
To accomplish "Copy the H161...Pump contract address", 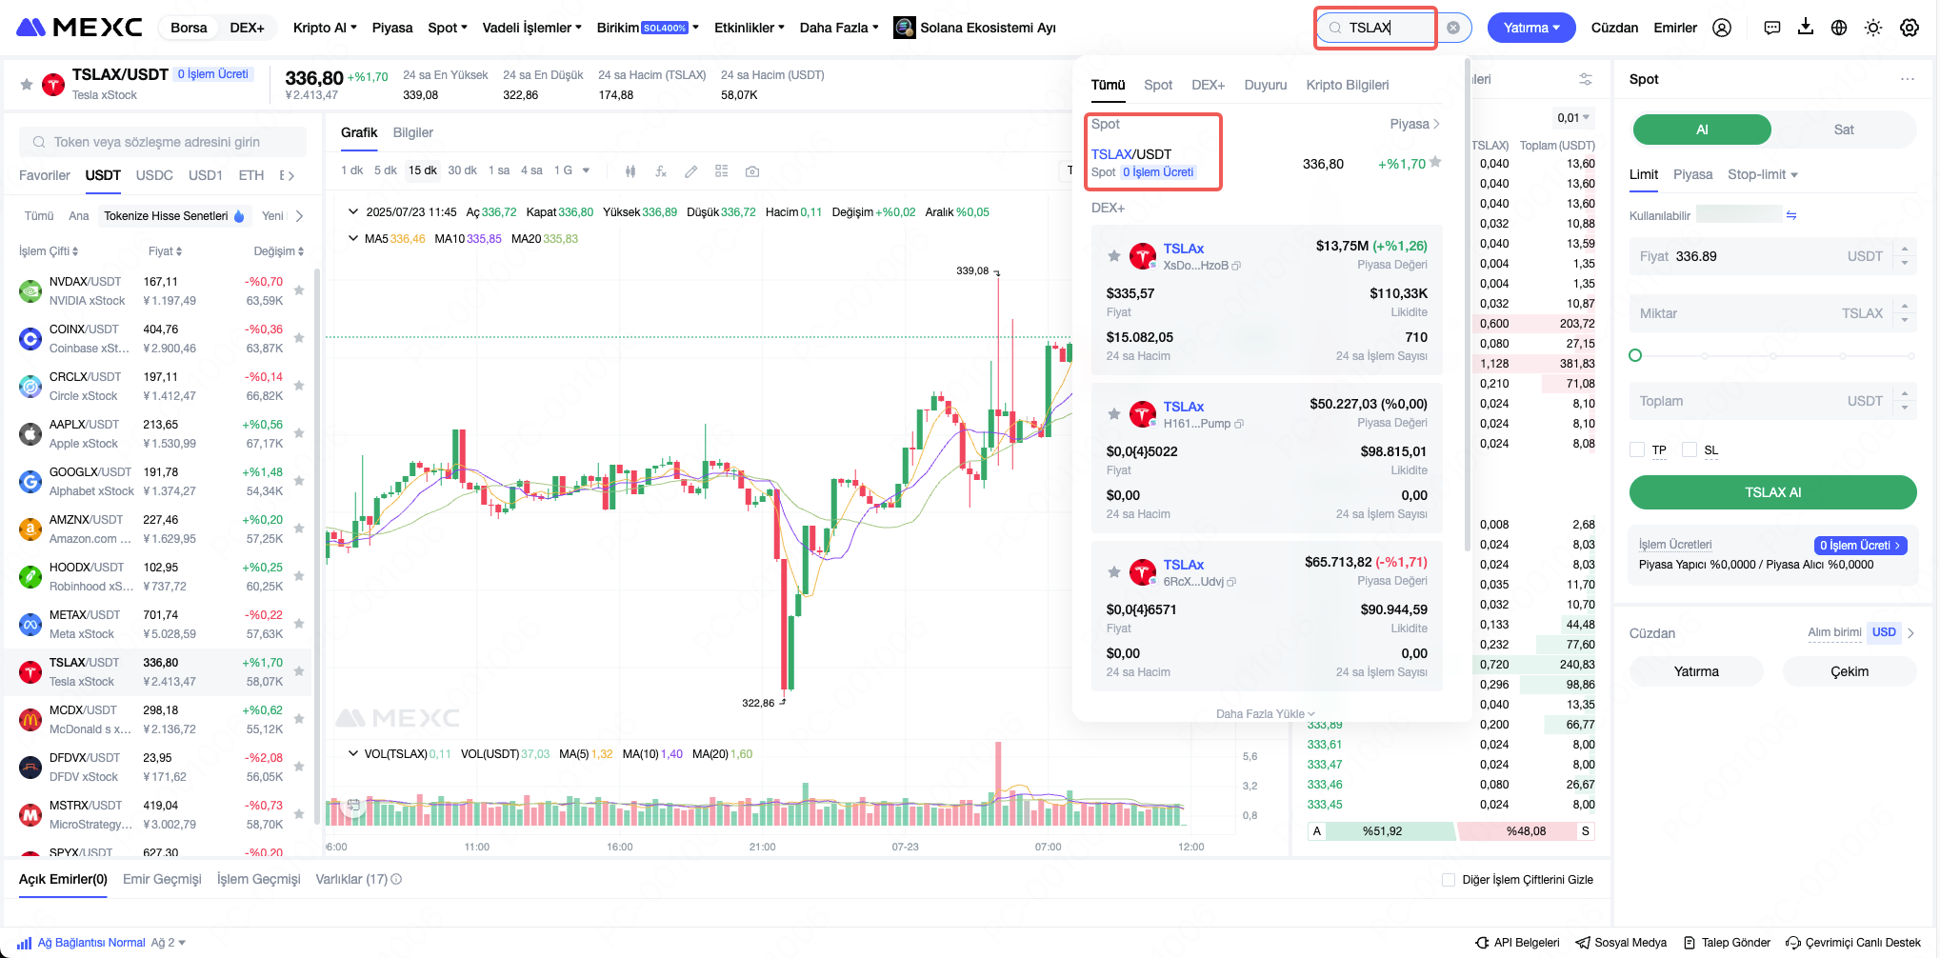I will click(1239, 424).
